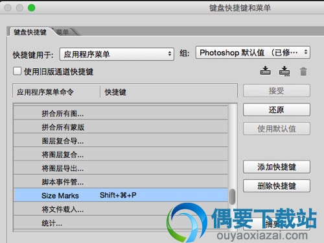This screenshot has height=243, width=324.
Task: Select the 拼合所有蒙版 row
Action: click(x=121, y=127)
